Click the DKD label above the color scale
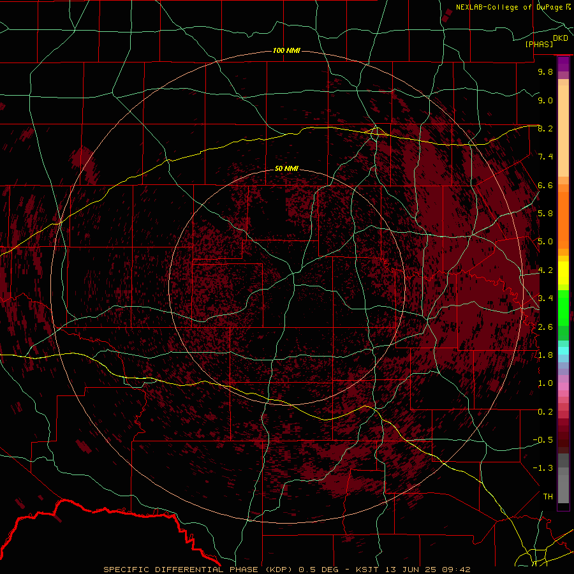The width and height of the screenshot is (574, 574). [x=560, y=38]
